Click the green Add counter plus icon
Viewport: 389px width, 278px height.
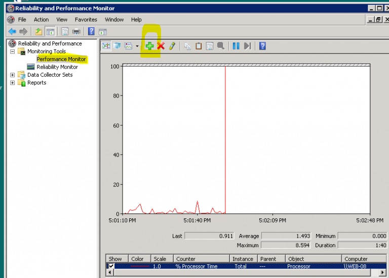coord(149,46)
